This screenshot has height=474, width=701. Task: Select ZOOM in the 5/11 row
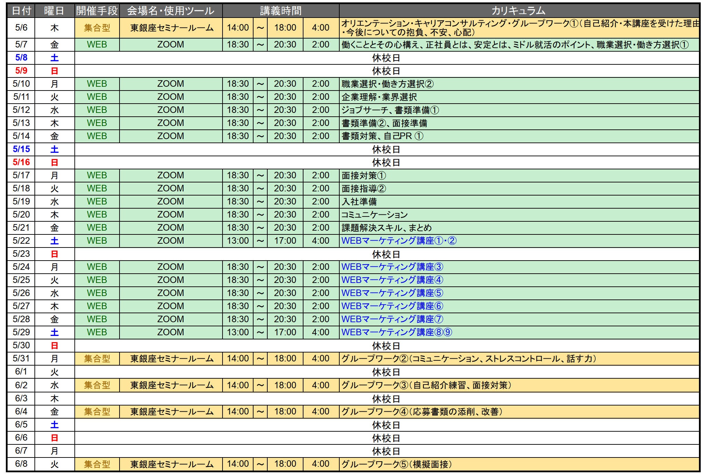[171, 97]
